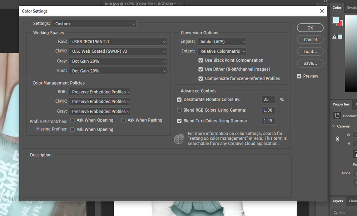Open the RGB working space dropdown
The height and width of the screenshot is (216, 357).
click(118, 42)
